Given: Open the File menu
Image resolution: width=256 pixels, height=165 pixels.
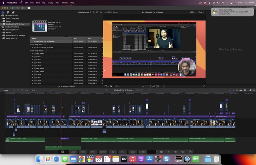Looking at the screenshot, I should coord(21,3).
